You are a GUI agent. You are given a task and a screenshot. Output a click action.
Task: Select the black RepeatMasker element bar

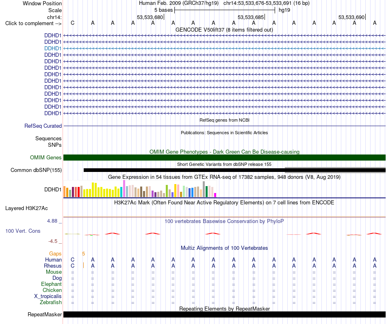[x=224, y=314]
